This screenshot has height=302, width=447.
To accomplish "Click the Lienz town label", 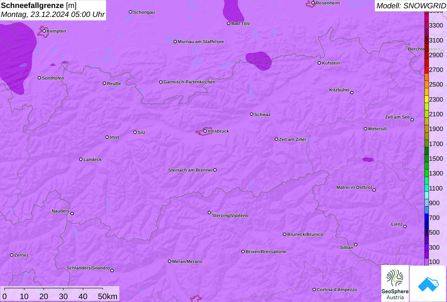I will coord(397,224).
